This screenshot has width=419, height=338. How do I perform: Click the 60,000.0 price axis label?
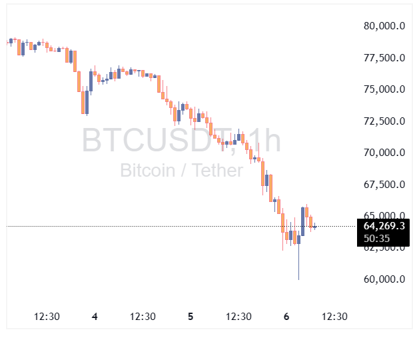pos(384,279)
